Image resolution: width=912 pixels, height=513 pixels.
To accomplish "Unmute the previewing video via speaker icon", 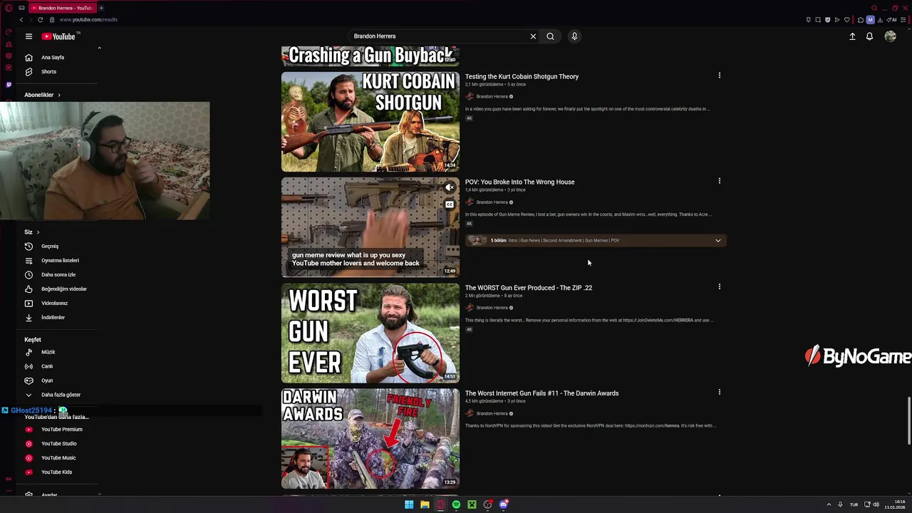I will click(x=450, y=187).
